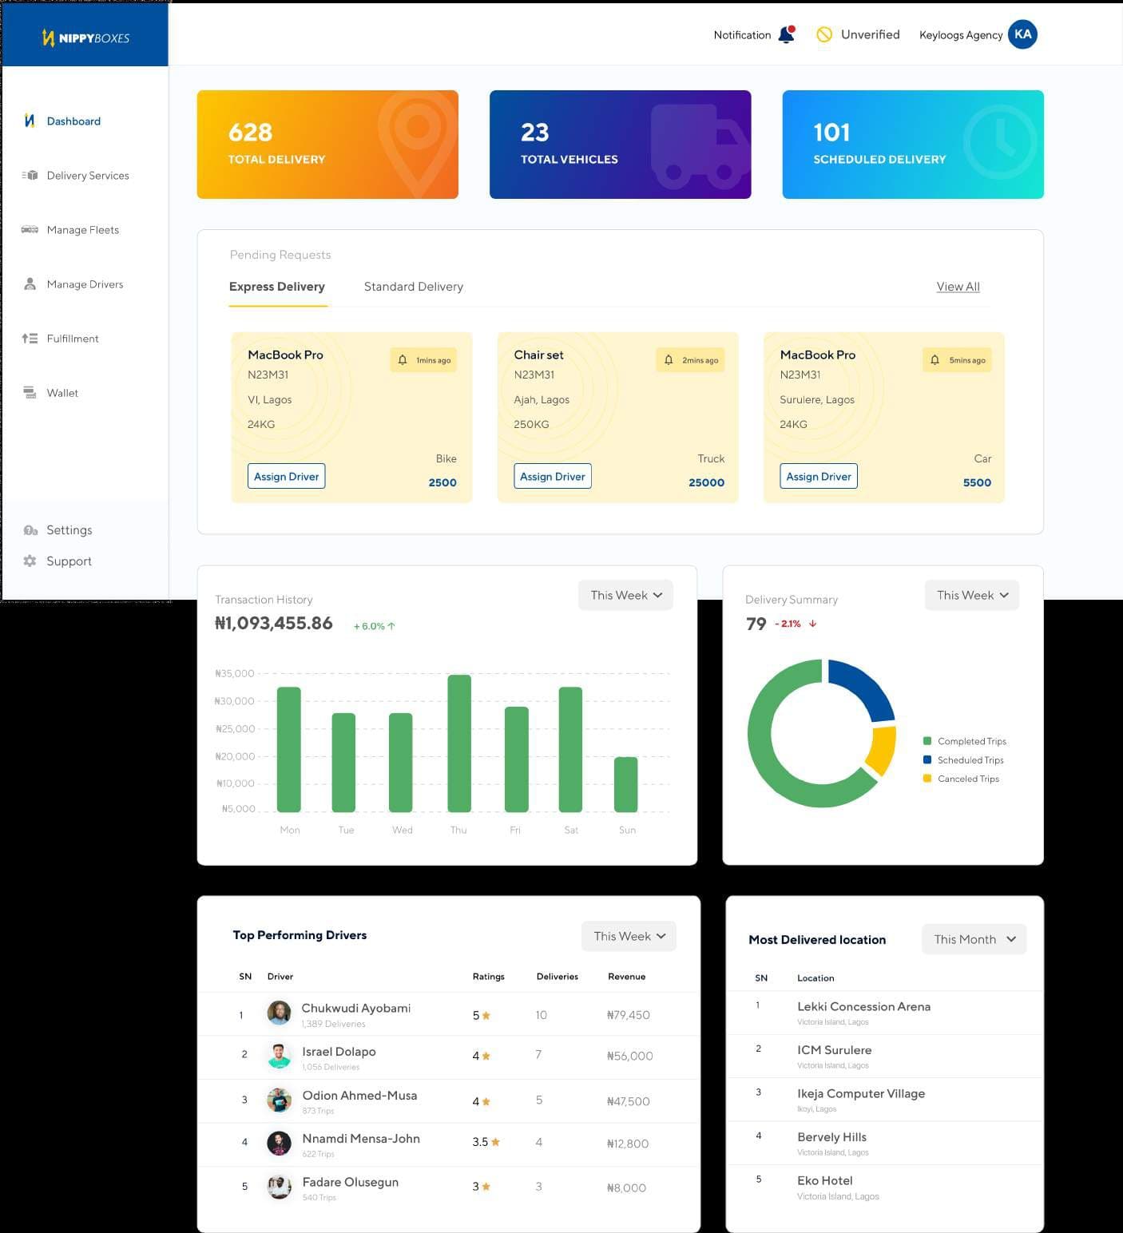Open the KA profile avatar
Screen dimensions: 1123x1233
1022,34
